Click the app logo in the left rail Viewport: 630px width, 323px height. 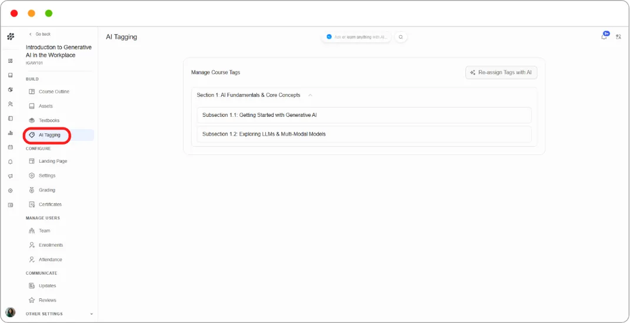click(x=11, y=36)
